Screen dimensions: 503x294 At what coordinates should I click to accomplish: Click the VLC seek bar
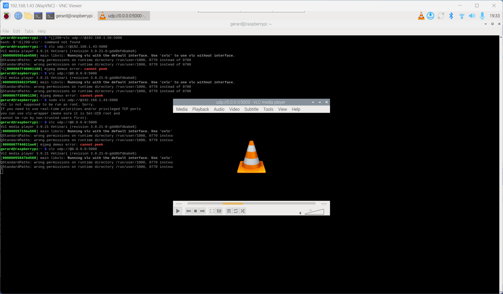click(x=251, y=204)
